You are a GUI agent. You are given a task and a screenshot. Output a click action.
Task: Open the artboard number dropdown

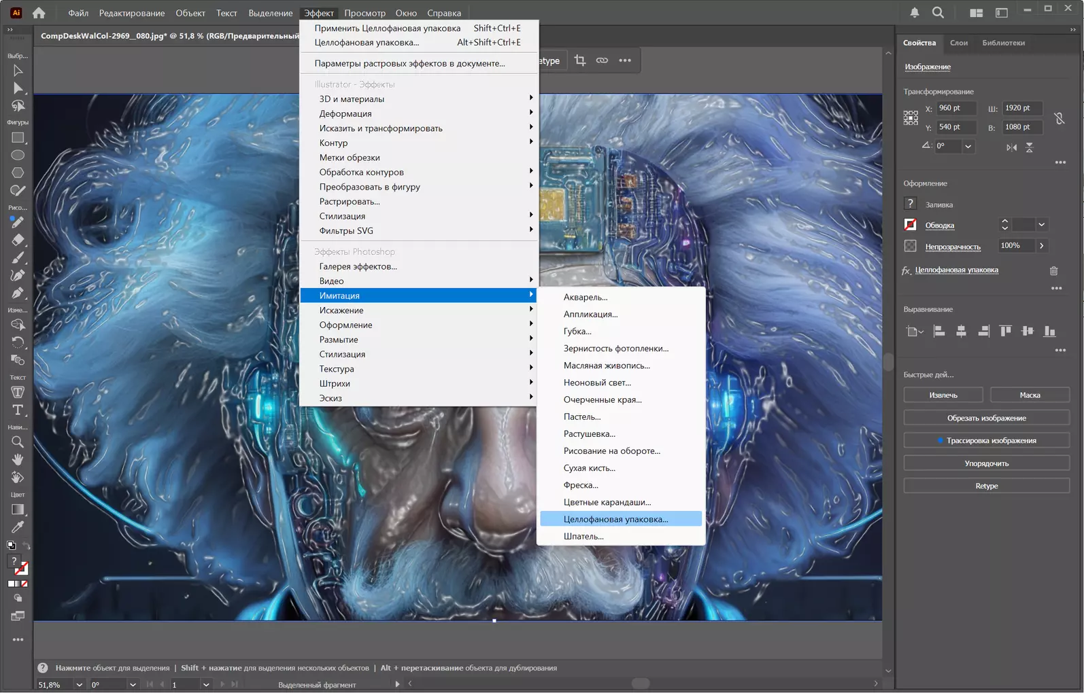tap(206, 685)
